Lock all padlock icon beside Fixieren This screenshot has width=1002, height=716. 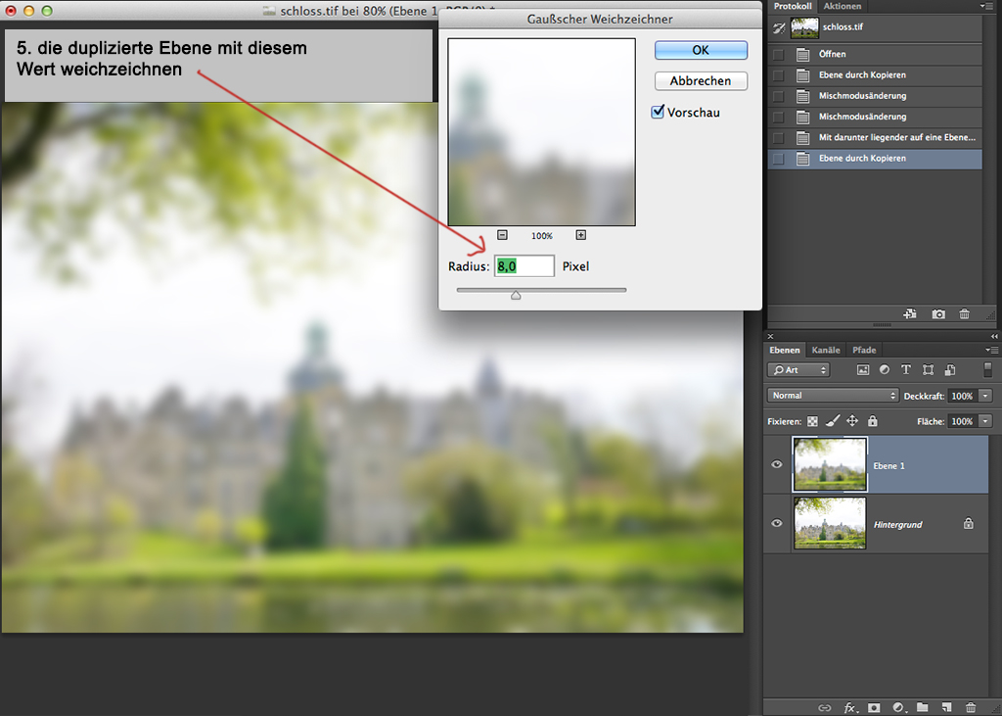point(872,420)
